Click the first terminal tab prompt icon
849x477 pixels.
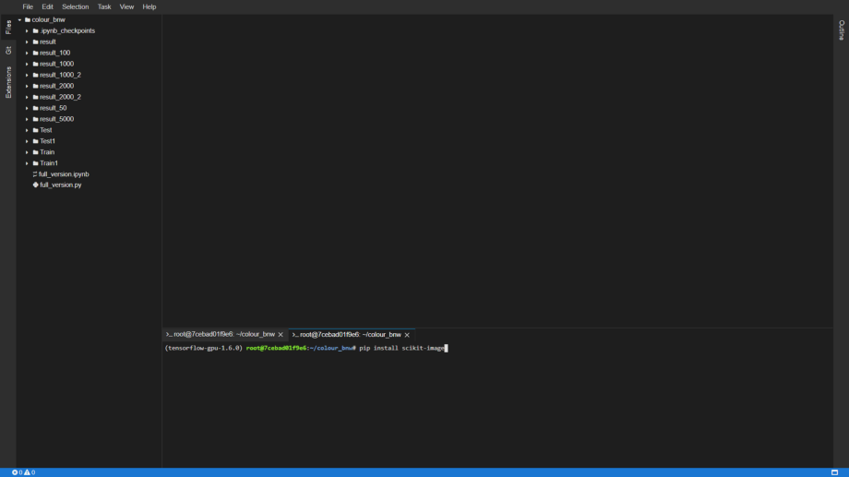coord(169,335)
